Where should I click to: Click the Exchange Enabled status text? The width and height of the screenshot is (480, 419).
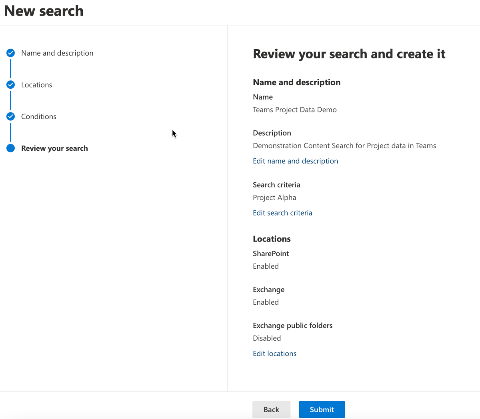point(266,302)
